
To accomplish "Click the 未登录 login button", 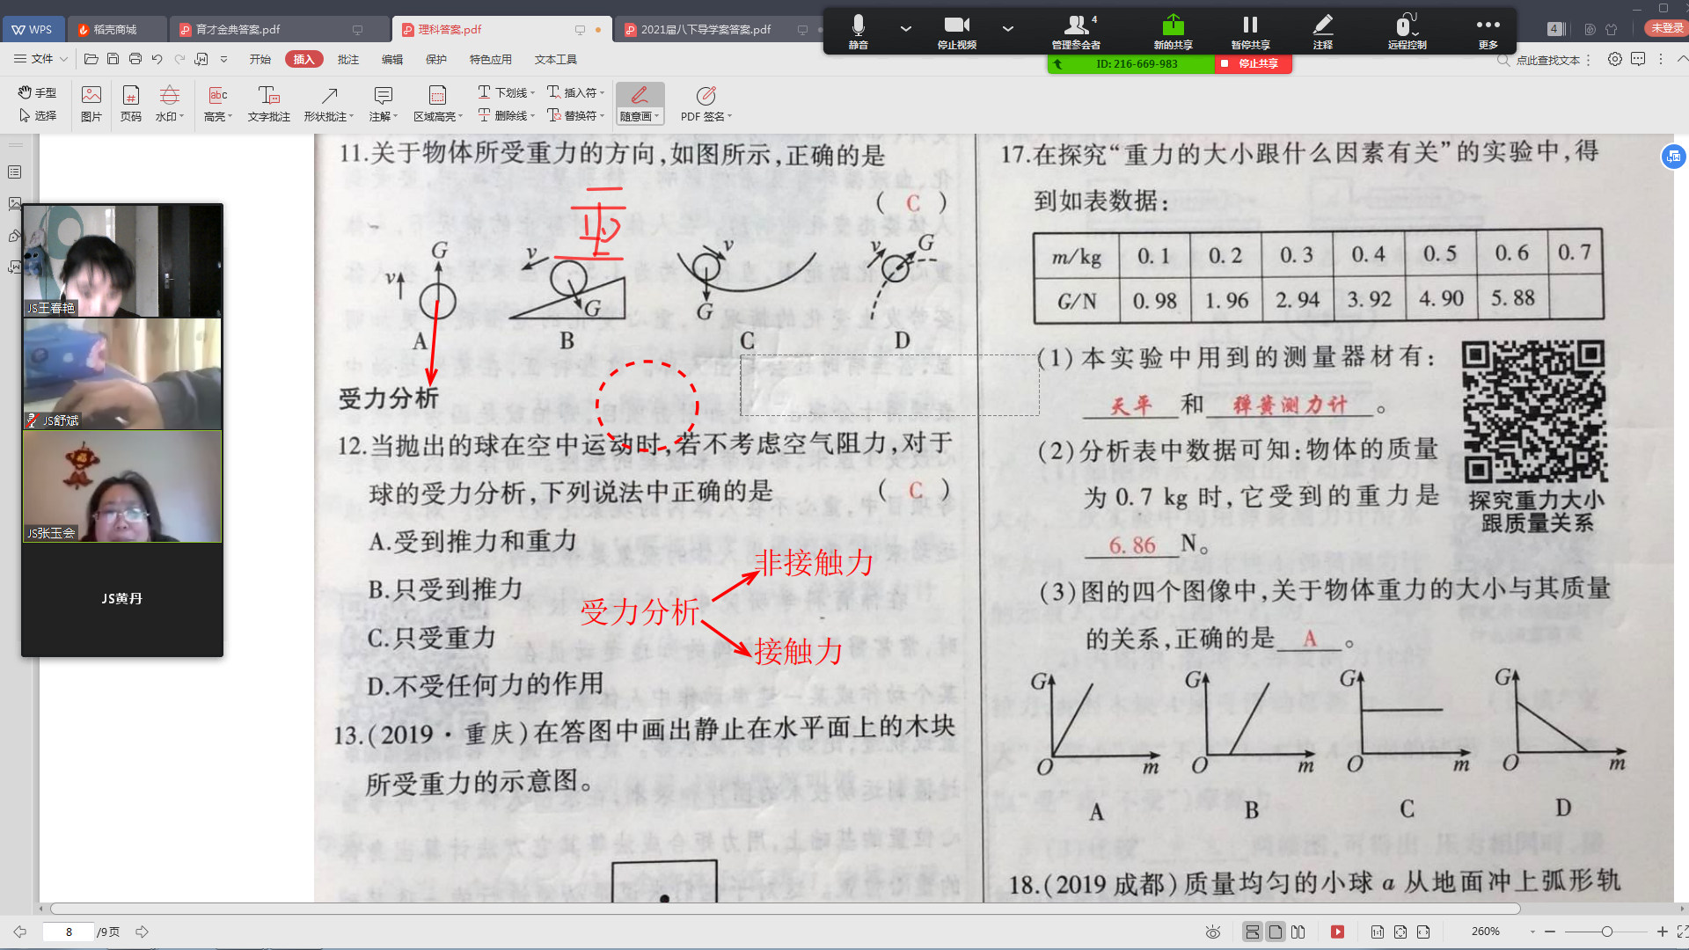I will (1665, 28).
